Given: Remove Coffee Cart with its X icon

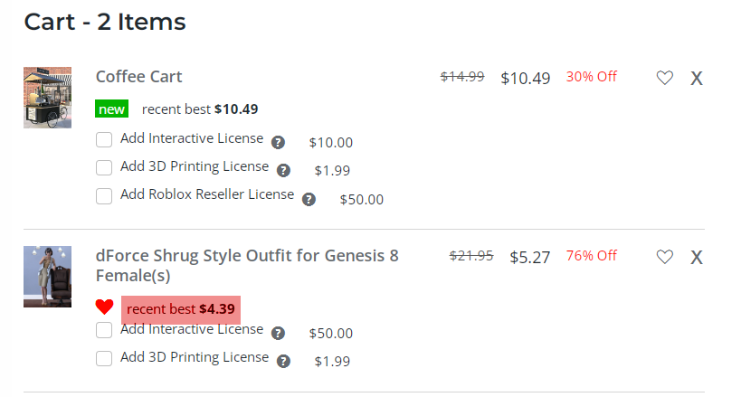Looking at the screenshot, I should click(697, 78).
